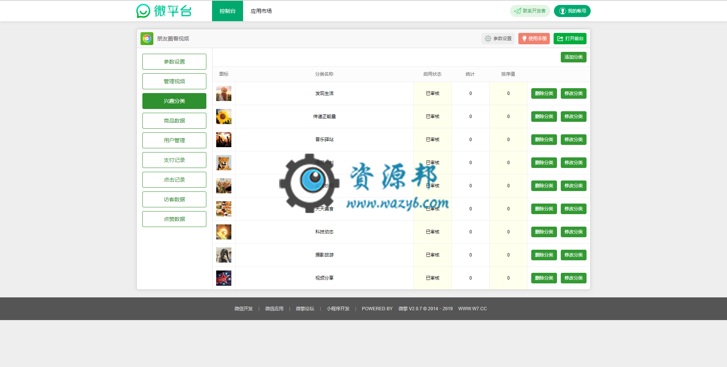The height and width of the screenshot is (367, 727).
Task: Delete the 摄影旅游 category
Action: [x=544, y=255]
